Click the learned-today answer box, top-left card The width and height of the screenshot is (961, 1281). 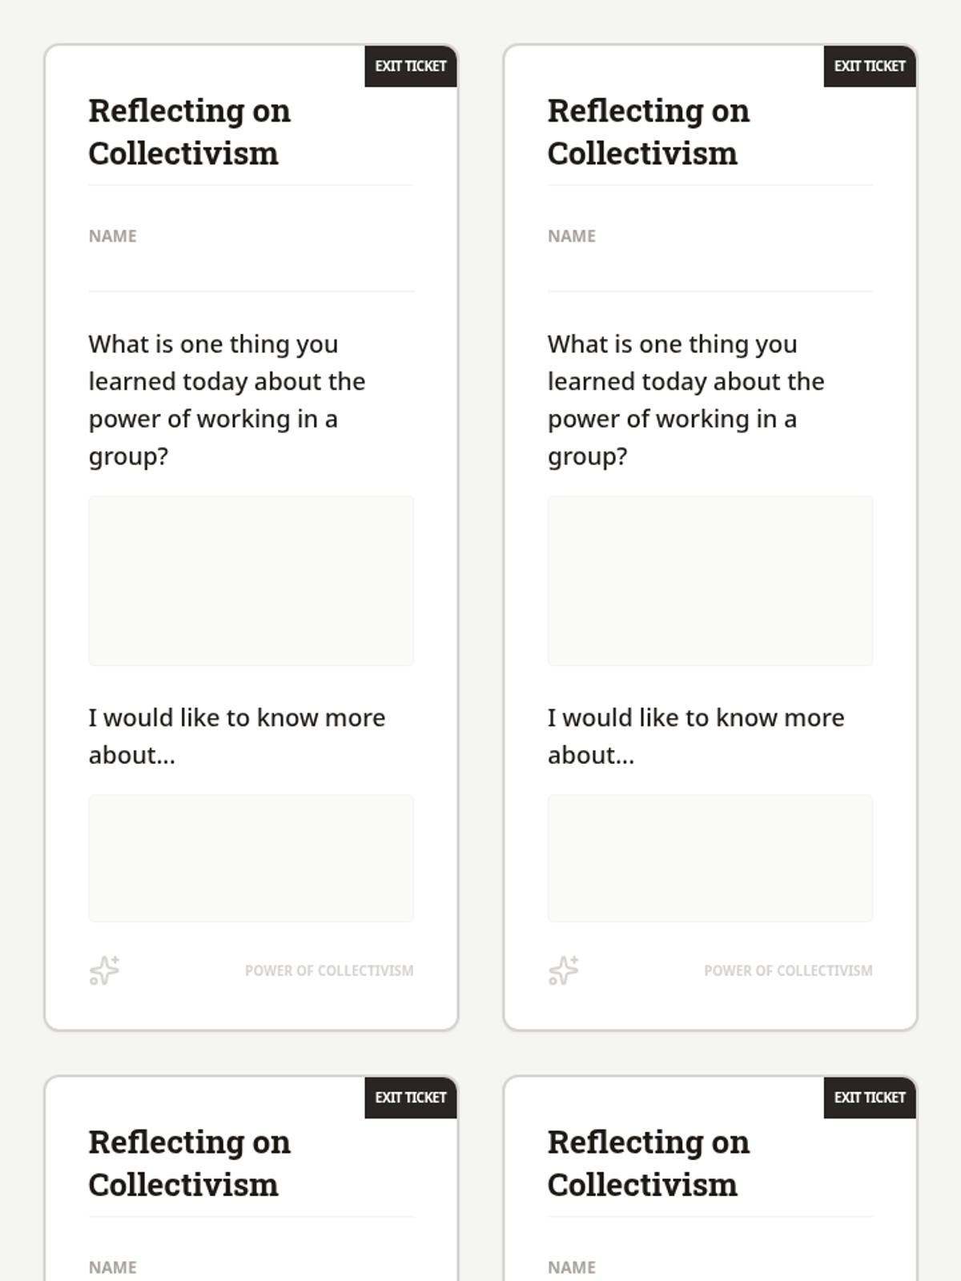251,580
